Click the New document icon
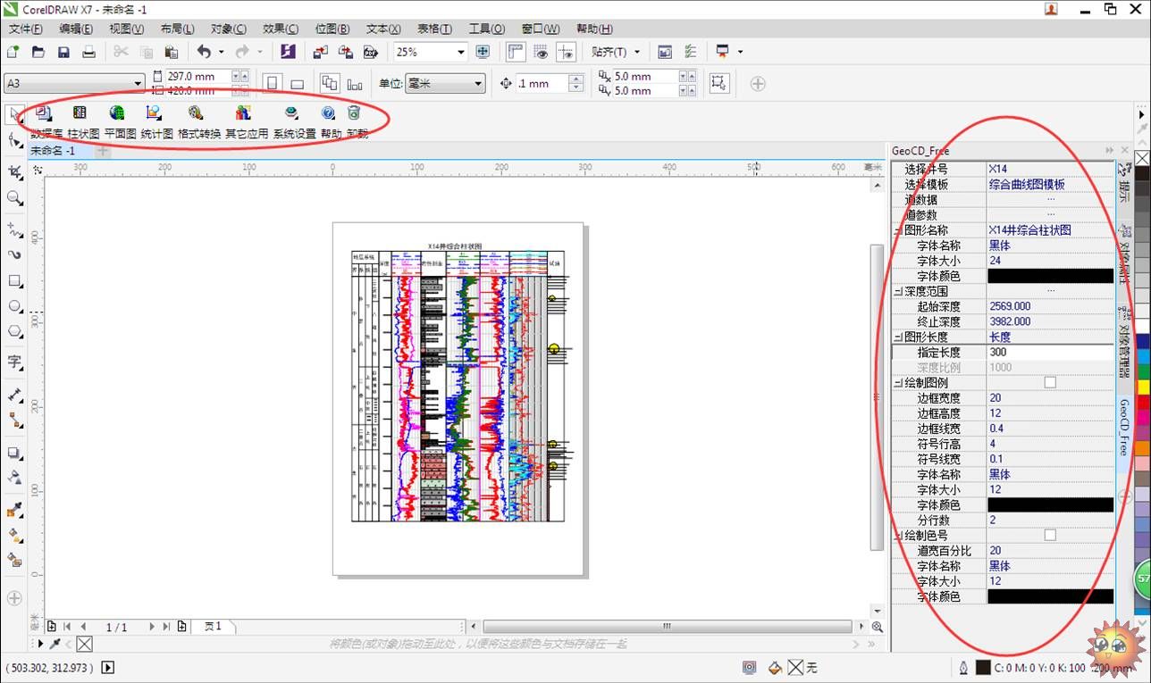1151x683 pixels. point(13,52)
